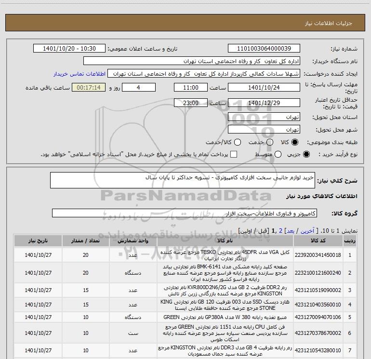This screenshot has height=359, width=371.
Task: Click the DDR2 KINGSTON RAM item name
Action: coord(225,291)
